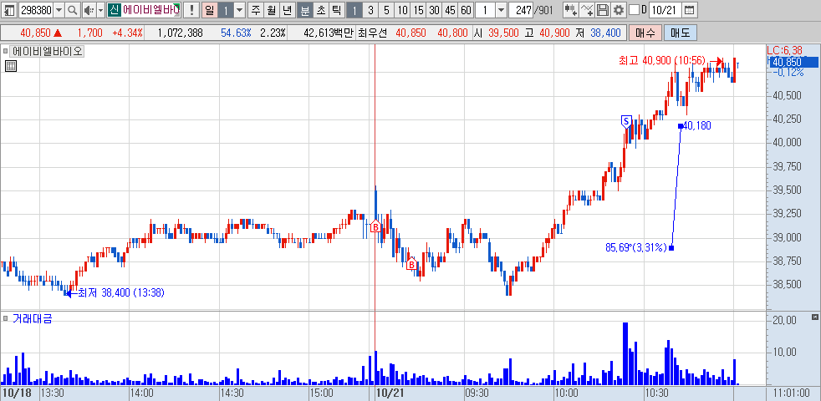Click the add candlestick chart icon
Image resolution: width=821 pixels, height=401 pixels.
pyautogui.click(x=571, y=10)
